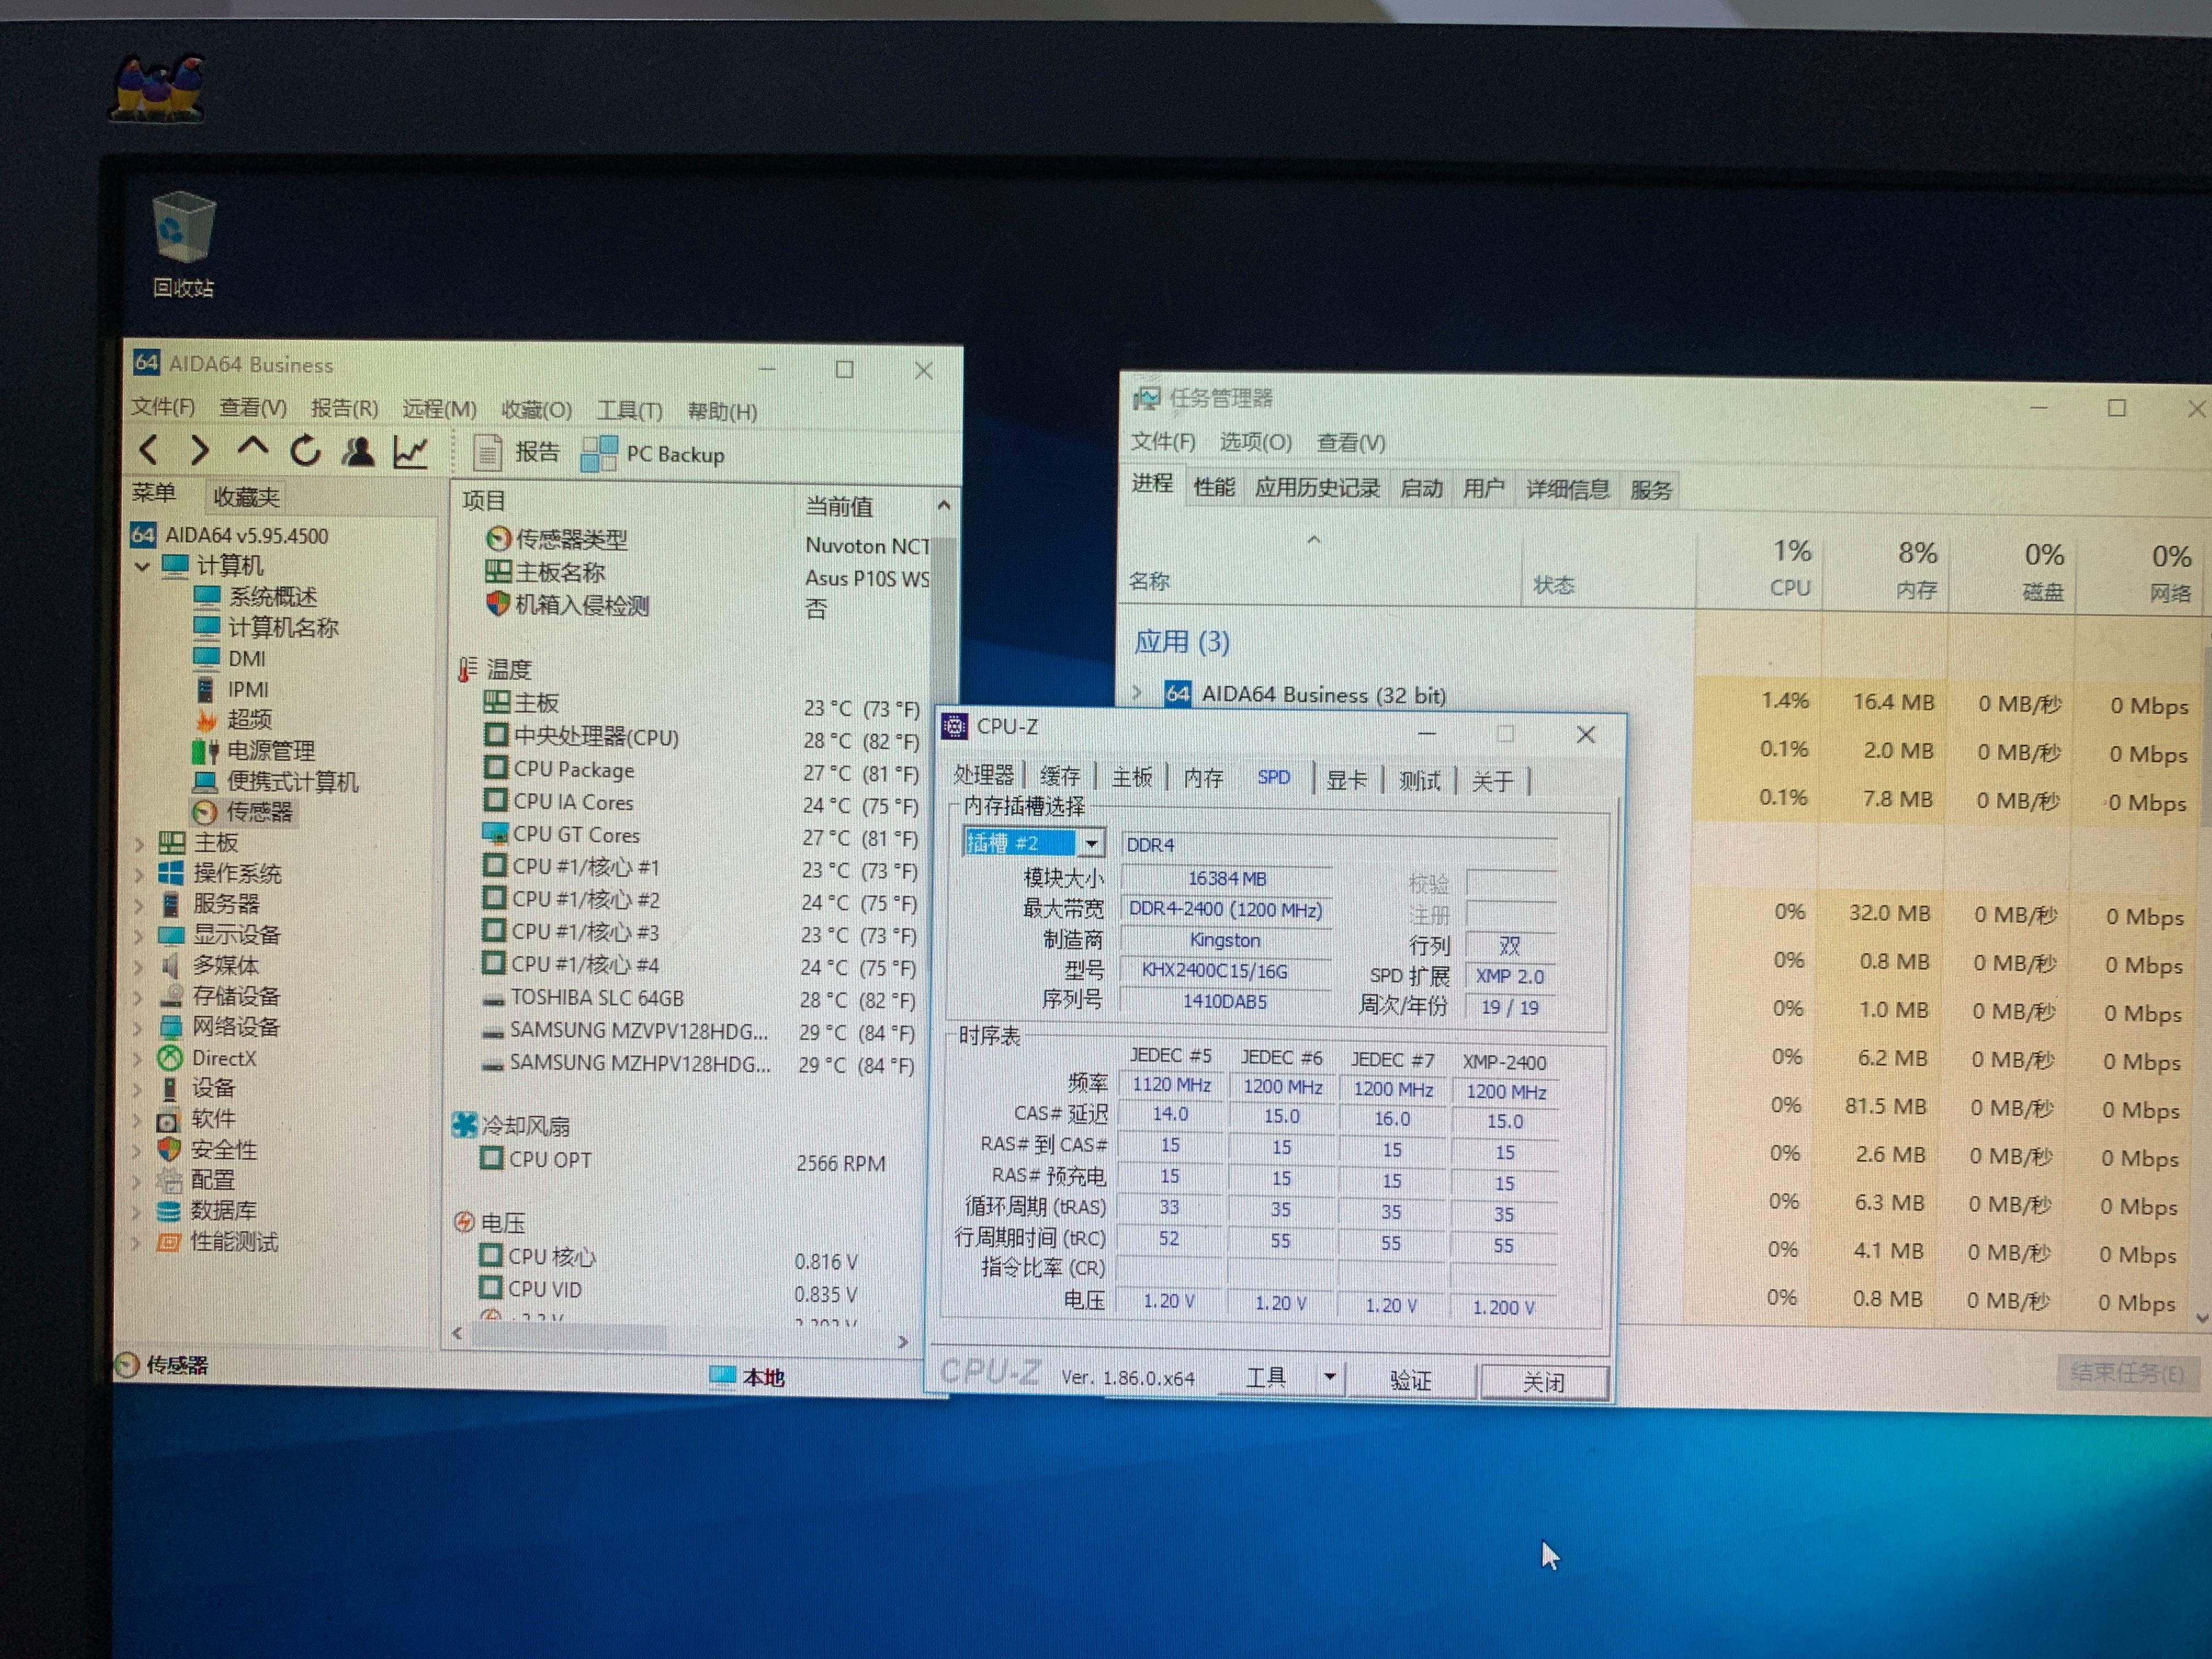
Task: Click CPU-Z 关闭 button
Action: click(x=1544, y=1382)
